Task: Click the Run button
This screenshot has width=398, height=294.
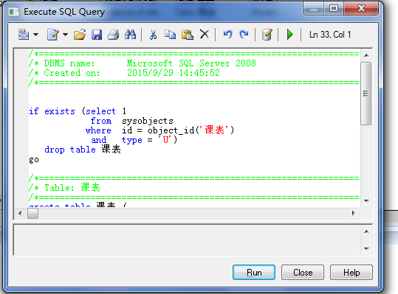Action: (x=254, y=272)
